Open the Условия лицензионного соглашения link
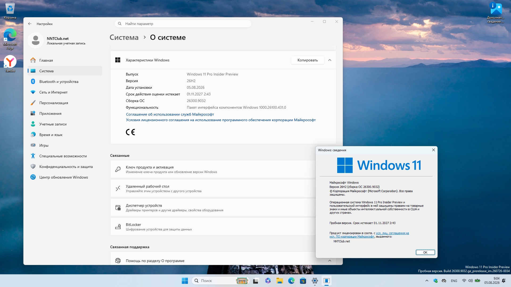The height and width of the screenshot is (287, 511). click(221, 120)
